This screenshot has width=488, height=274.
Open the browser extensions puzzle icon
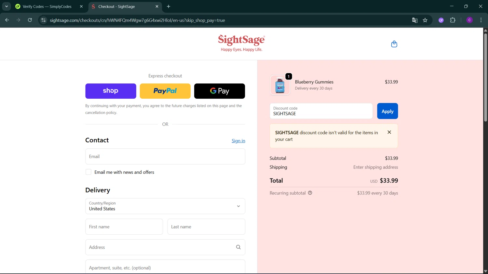point(453,20)
